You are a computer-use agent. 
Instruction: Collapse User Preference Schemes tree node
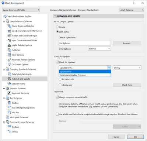[4, 21]
